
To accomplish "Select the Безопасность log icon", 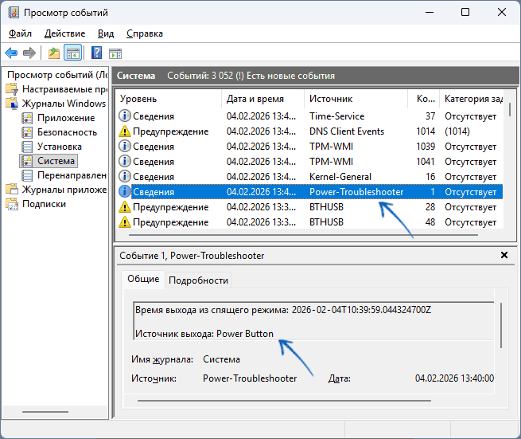I will pos(28,132).
